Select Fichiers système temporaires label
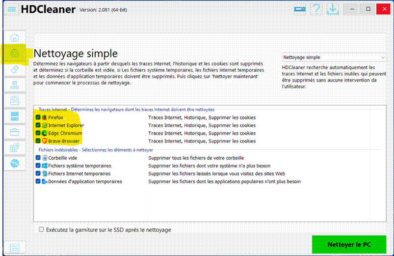Viewport: 394px width, 256px height. tap(79, 166)
